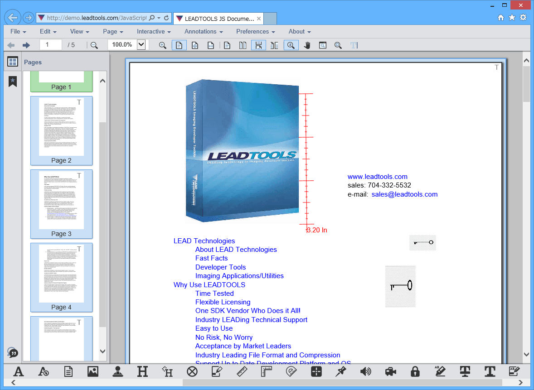Select the hotspot annotation tool with dotted corner
The height and width of the screenshot is (390, 534).
pos(167,371)
